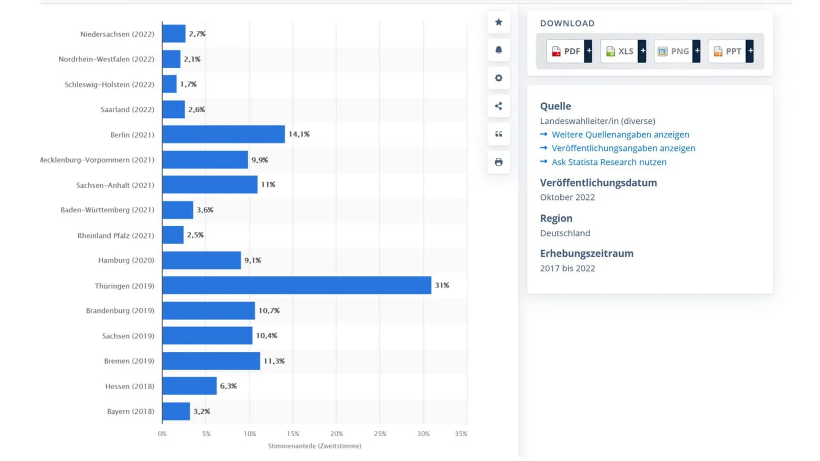820x461 pixels.
Task: Click the bell notification icon
Action: [x=498, y=50]
